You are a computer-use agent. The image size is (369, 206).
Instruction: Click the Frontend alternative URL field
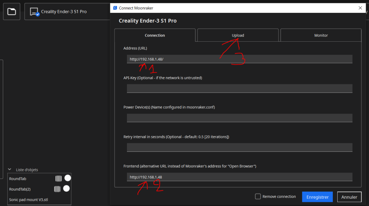(x=239, y=177)
